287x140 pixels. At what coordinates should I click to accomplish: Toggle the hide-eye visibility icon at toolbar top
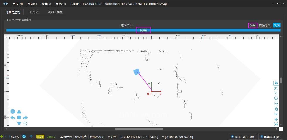coord(276,83)
